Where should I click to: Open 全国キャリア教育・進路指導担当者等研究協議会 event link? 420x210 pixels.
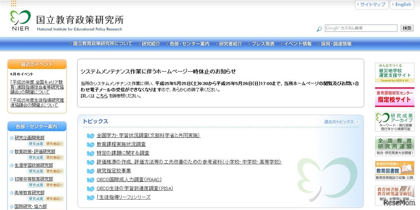pos(37,87)
